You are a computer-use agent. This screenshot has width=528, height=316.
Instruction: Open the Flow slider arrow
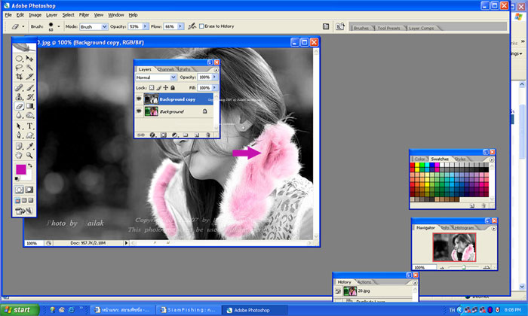tap(180, 26)
